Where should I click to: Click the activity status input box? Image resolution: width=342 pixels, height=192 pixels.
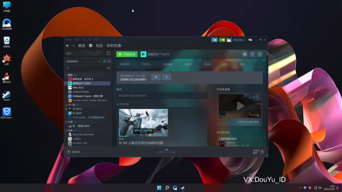click(x=162, y=96)
